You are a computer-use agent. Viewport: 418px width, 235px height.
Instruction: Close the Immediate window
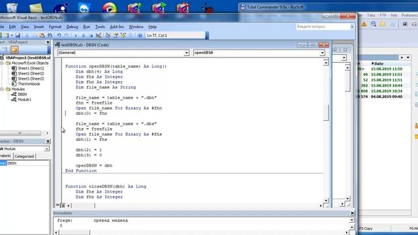[x=352, y=213]
